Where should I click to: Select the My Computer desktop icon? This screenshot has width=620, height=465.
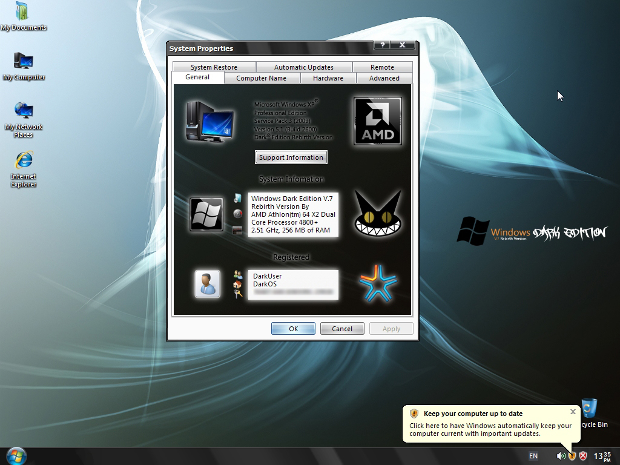(x=24, y=67)
